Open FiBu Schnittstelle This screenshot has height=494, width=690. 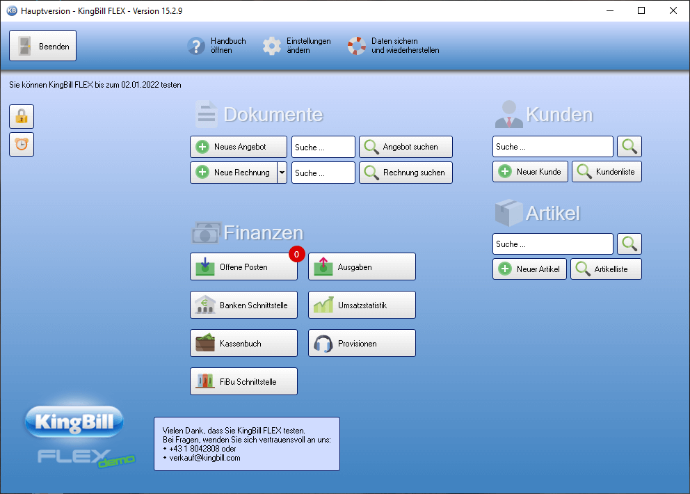(243, 381)
